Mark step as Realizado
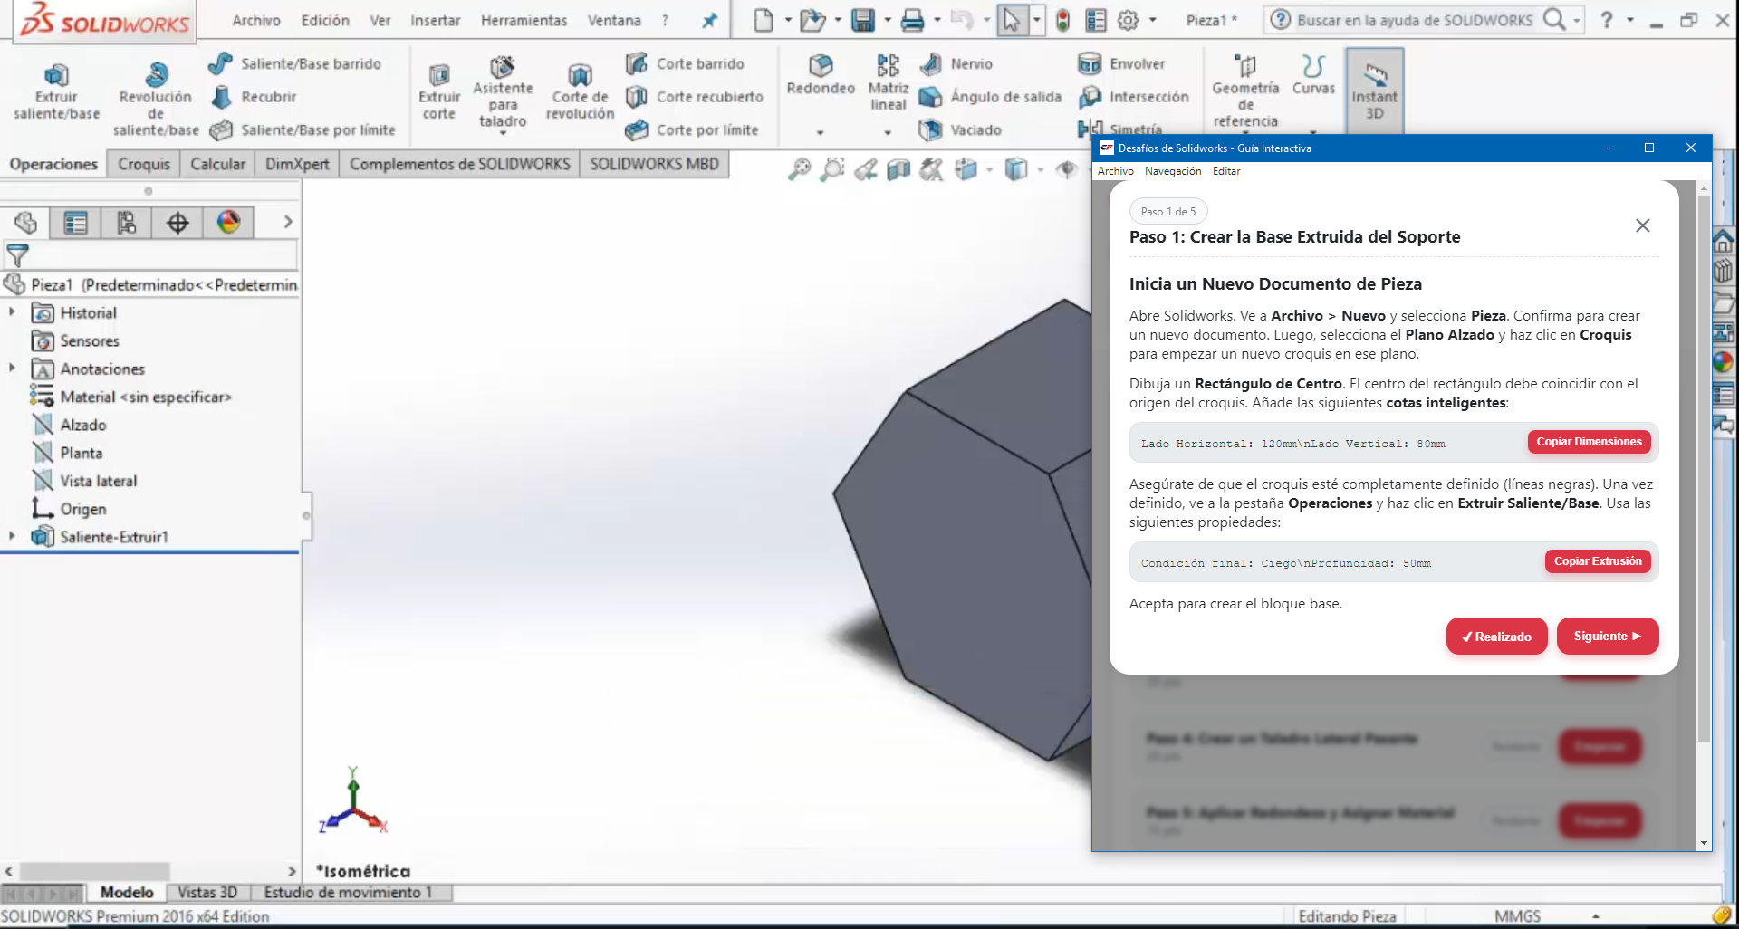The height and width of the screenshot is (929, 1739). [1496, 637]
